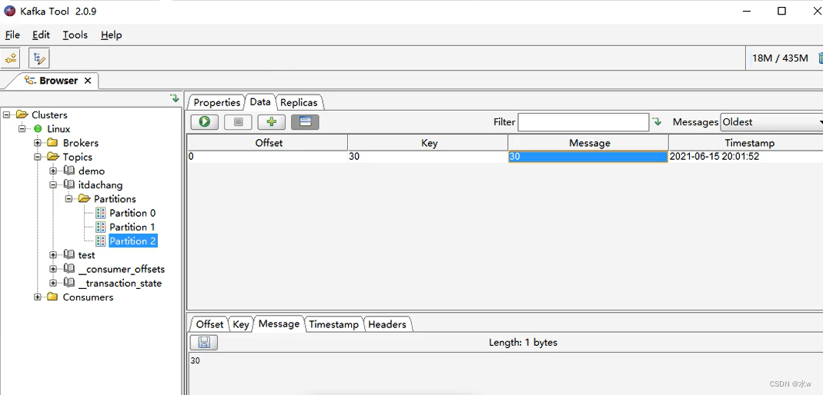This screenshot has width=823, height=395.
Task: Sort by the Key column header
Action: [x=429, y=143]
